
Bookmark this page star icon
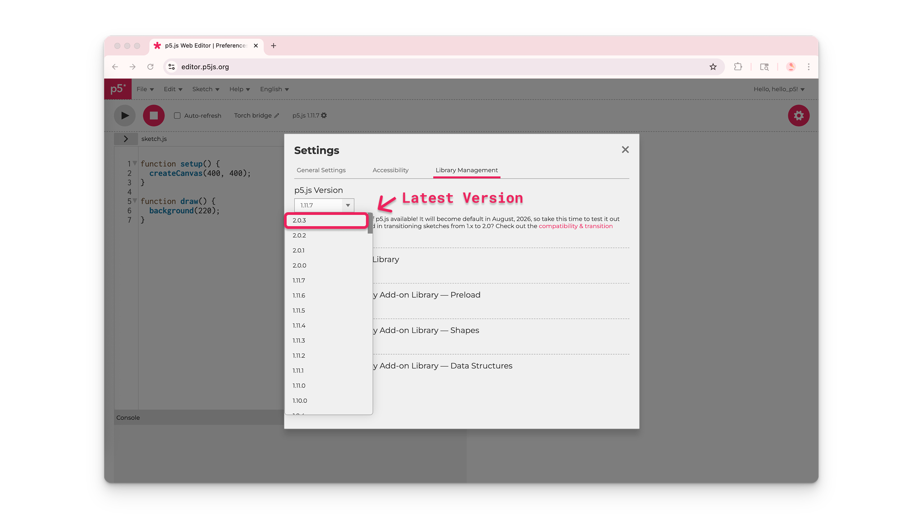click(713, 67)
